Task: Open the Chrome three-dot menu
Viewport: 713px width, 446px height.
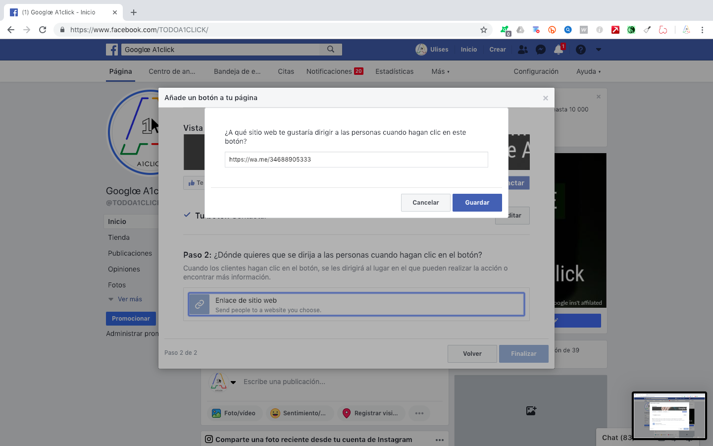Action: (702, 30)
